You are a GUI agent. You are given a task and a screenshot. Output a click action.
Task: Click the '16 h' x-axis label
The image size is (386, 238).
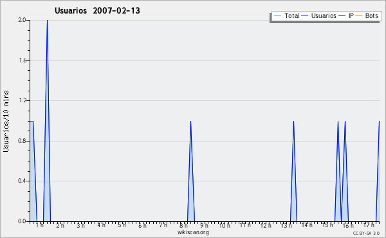coord(348,225)
